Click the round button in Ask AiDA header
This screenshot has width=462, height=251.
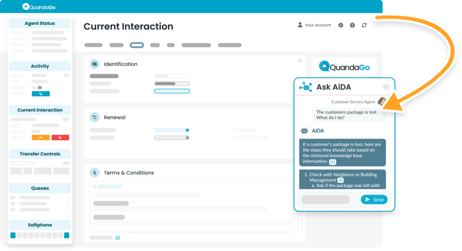pyautogui.click(x=386, y=87)
